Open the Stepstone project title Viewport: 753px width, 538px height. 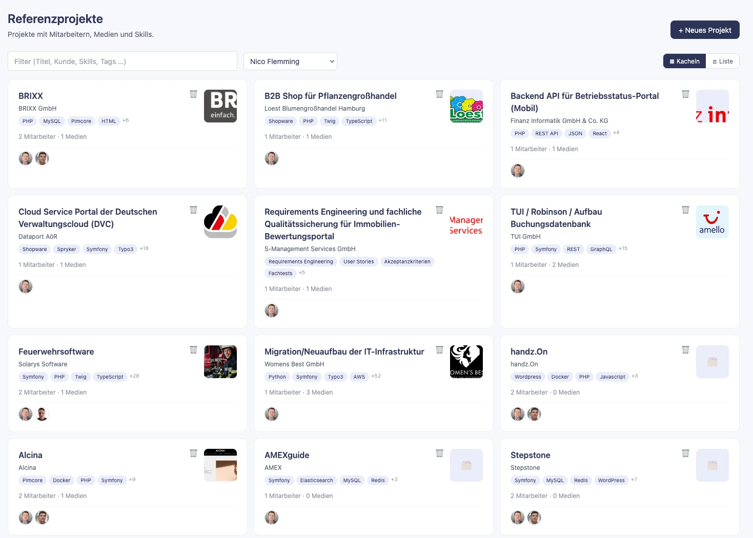[x=531, y=455]
